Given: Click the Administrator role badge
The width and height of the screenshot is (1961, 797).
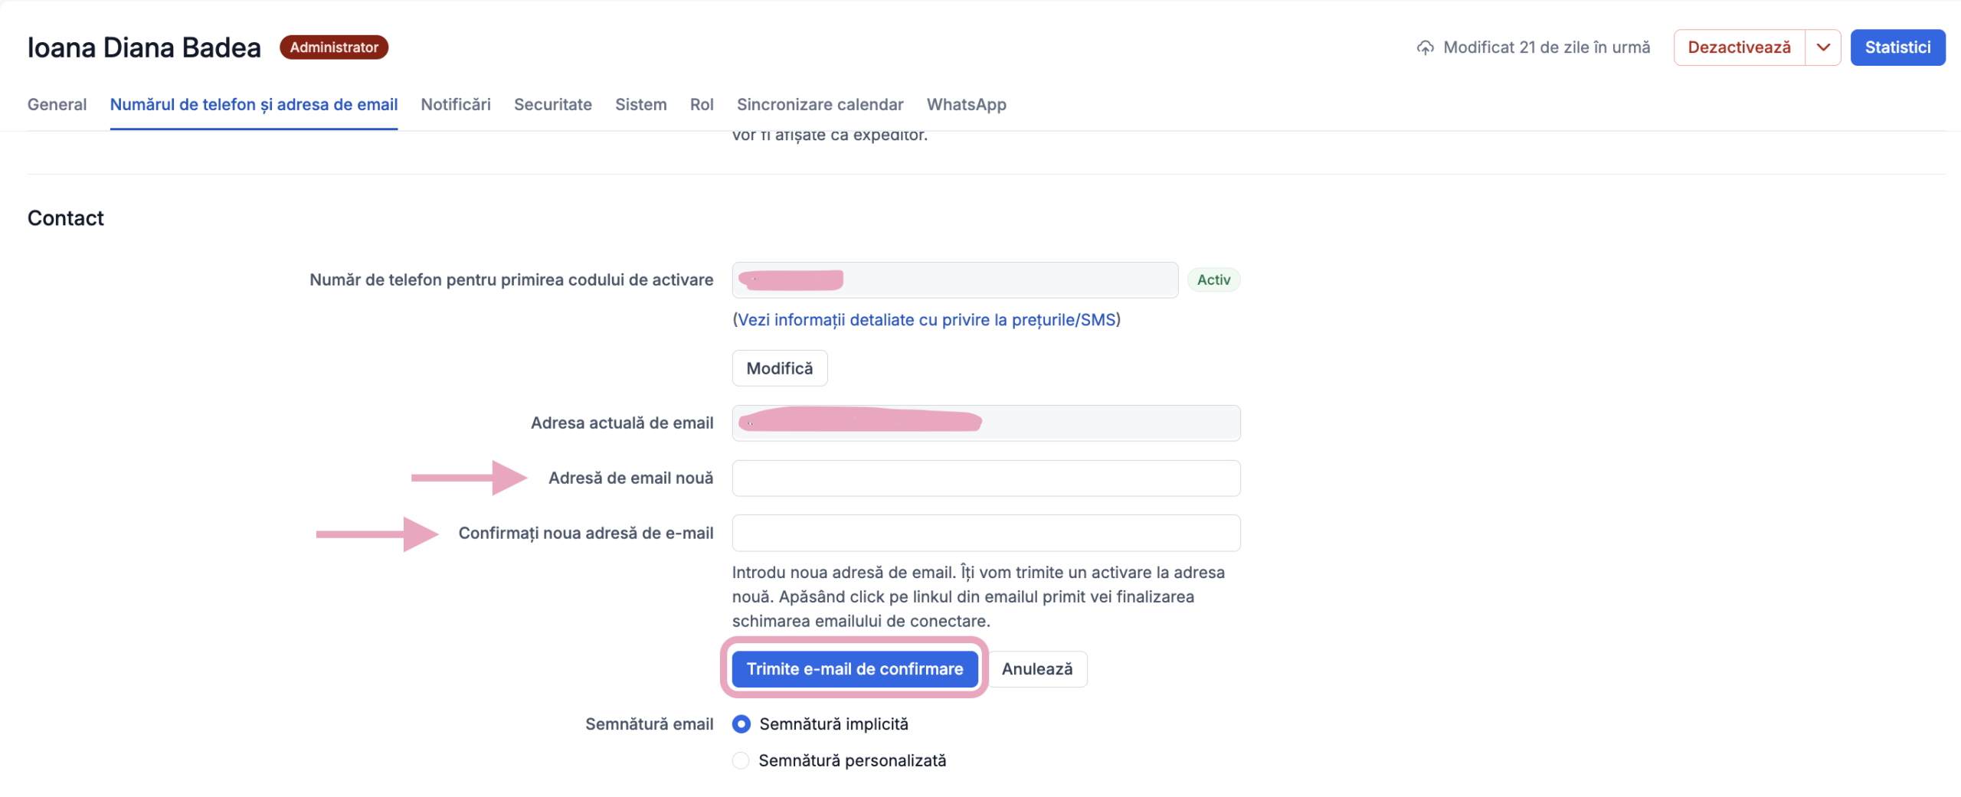Looking at the screenshot, I should point(333,47).
